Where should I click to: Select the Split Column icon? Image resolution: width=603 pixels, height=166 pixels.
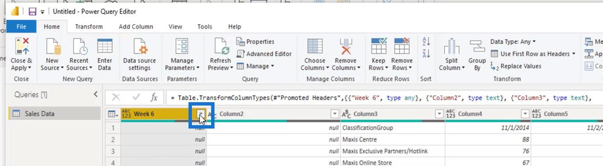[x=452, y=46]
